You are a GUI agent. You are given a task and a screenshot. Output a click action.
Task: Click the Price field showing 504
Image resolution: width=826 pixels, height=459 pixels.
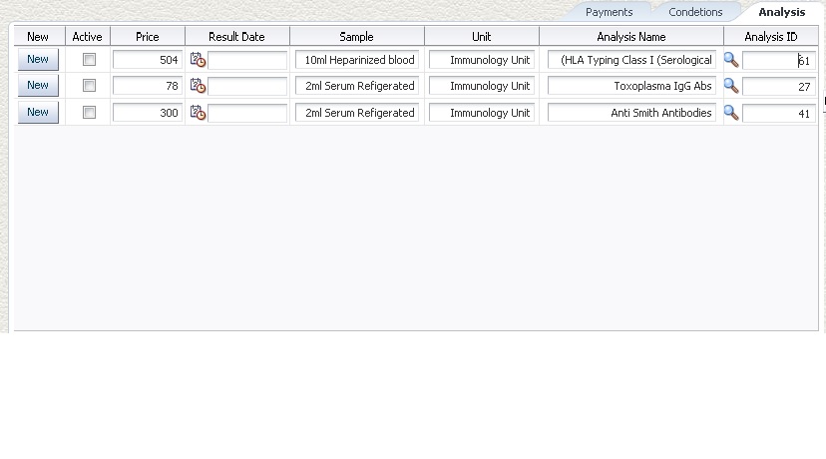coord(147,60)
